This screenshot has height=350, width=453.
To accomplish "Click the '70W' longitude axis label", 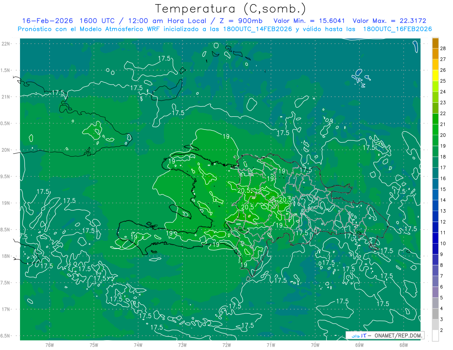I will (x=315, y=345).
